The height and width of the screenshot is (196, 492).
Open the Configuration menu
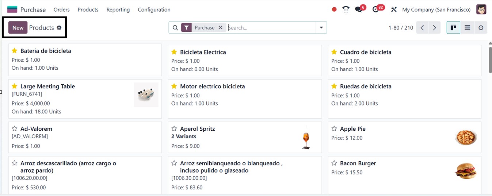tap(154, 9)
